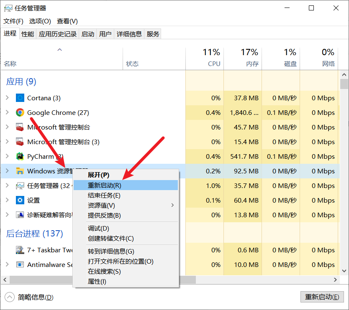Click the 任务管理器 row icon
Screen dimensions: 349x310
[x=20, y=186]
